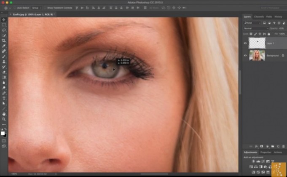Image resolution: width=287 pixels, height=177 pixels.
Task: Select the Brush tool
Action: coord(4,56)
